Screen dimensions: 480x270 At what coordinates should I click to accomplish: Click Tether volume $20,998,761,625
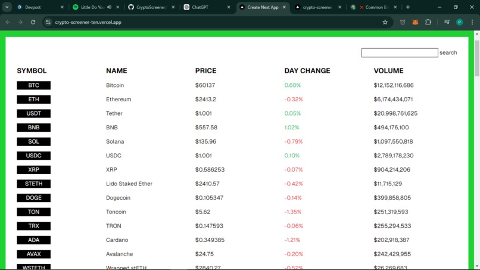pos(395,113)
